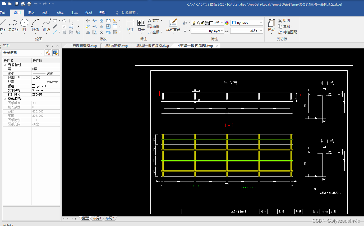This screenshot has width=364, height=226.
Task: Collapse the 图幅设置 section
Action: [x=5, y=99]
